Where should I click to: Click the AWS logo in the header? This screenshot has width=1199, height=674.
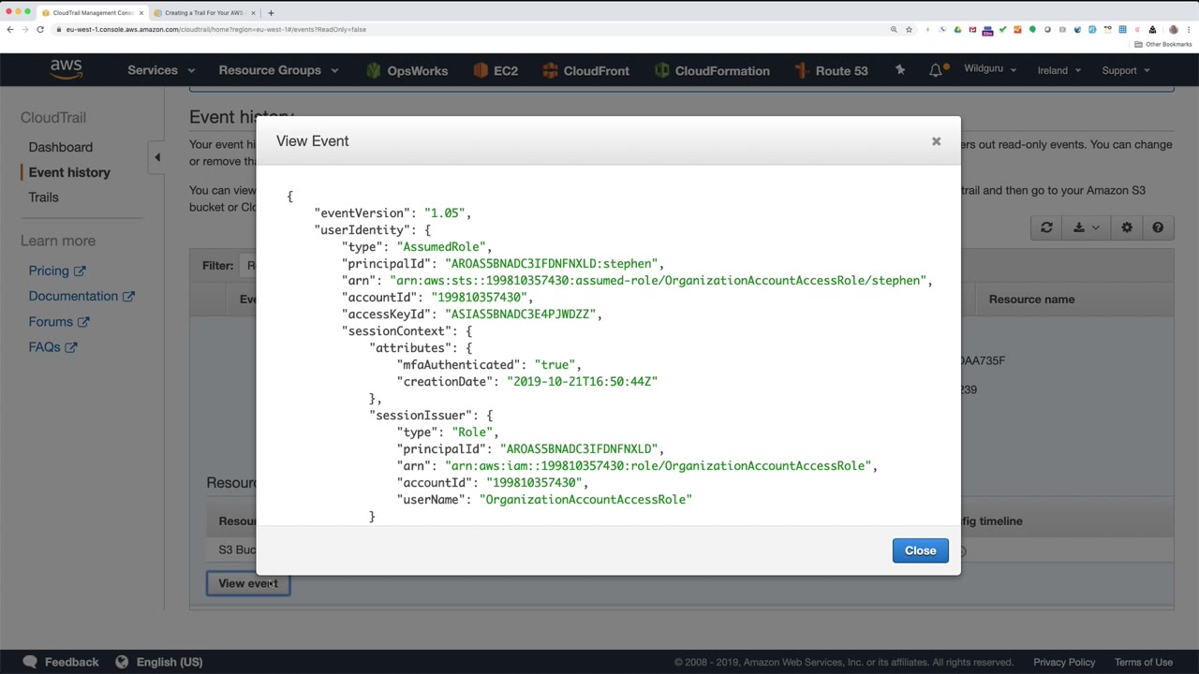67,70
